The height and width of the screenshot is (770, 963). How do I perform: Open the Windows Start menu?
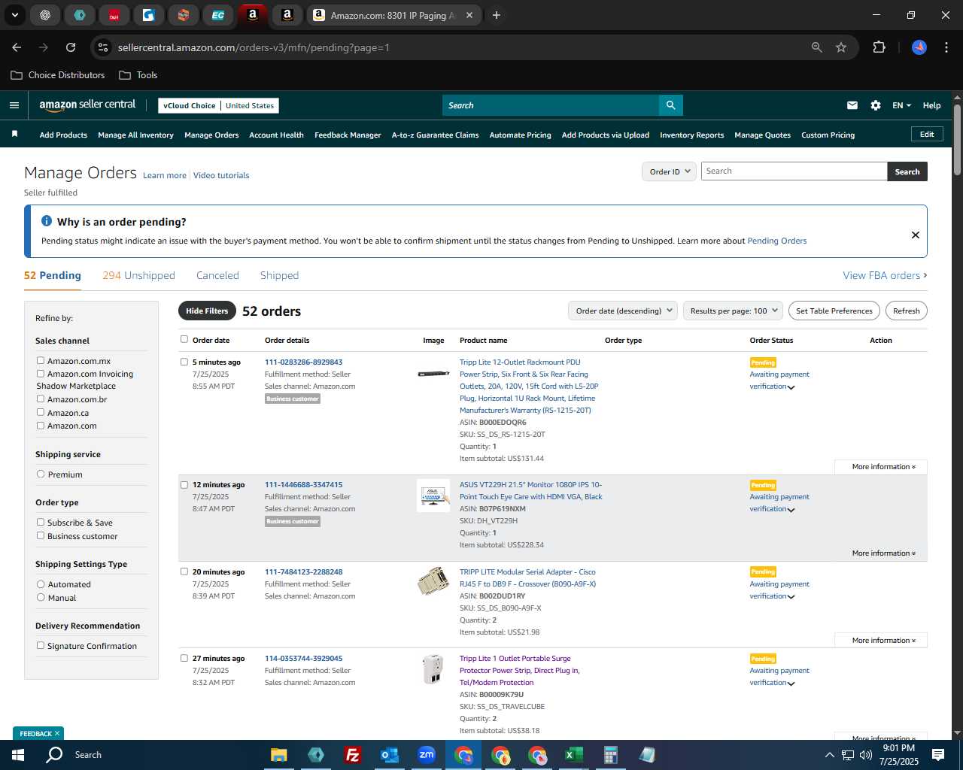tap(18, 755)
